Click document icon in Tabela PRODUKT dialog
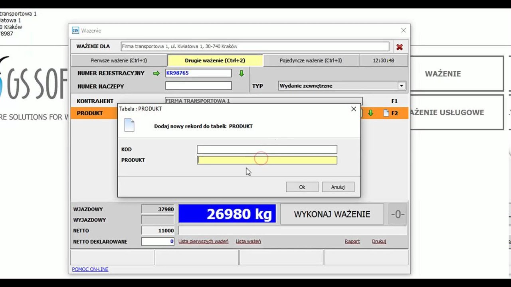Viewport: 511px width, 287px height. (129, 125)
